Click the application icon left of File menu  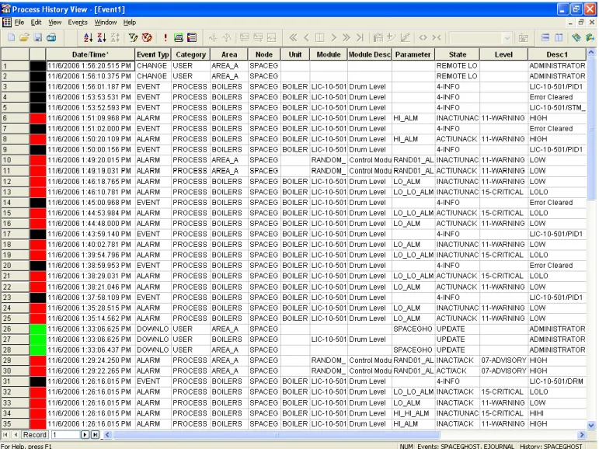coord(7,23)
